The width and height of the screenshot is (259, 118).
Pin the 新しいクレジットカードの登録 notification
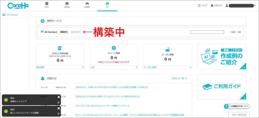pos(58,114)
